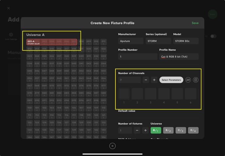The image size is (225, 156).
Task: Select DMX address cell 072
Action: pos(67,86)
